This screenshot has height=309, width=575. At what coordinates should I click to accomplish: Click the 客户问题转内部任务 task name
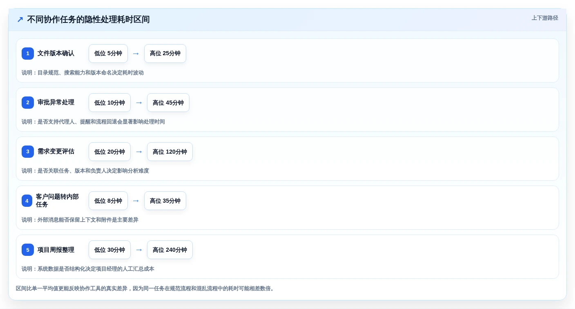(x=57, y=201)
